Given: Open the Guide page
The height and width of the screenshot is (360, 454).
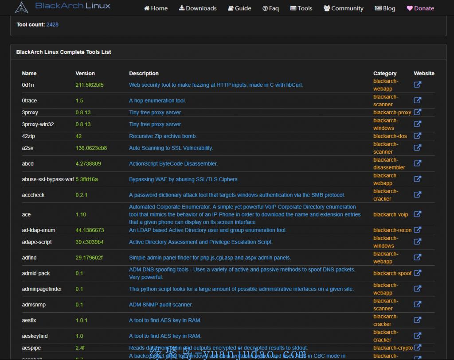Looking at the screenshot, I should (x=239, y=8).
